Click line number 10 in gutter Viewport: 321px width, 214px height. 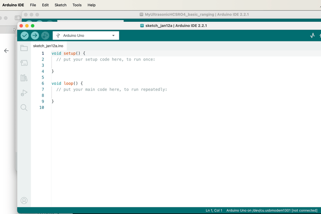pyautogui.click(x=42, y=107)
